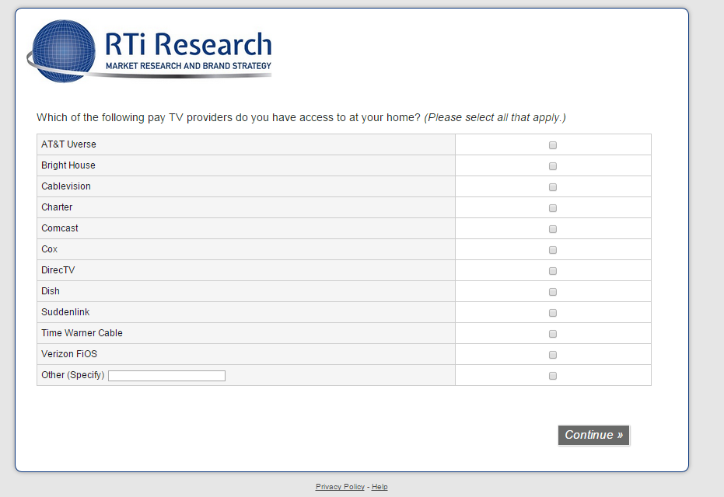Image resolution: width=724 pixels, height=497 pixels.
Task: Click the RTi Research logo
Action: click(149, 50)
